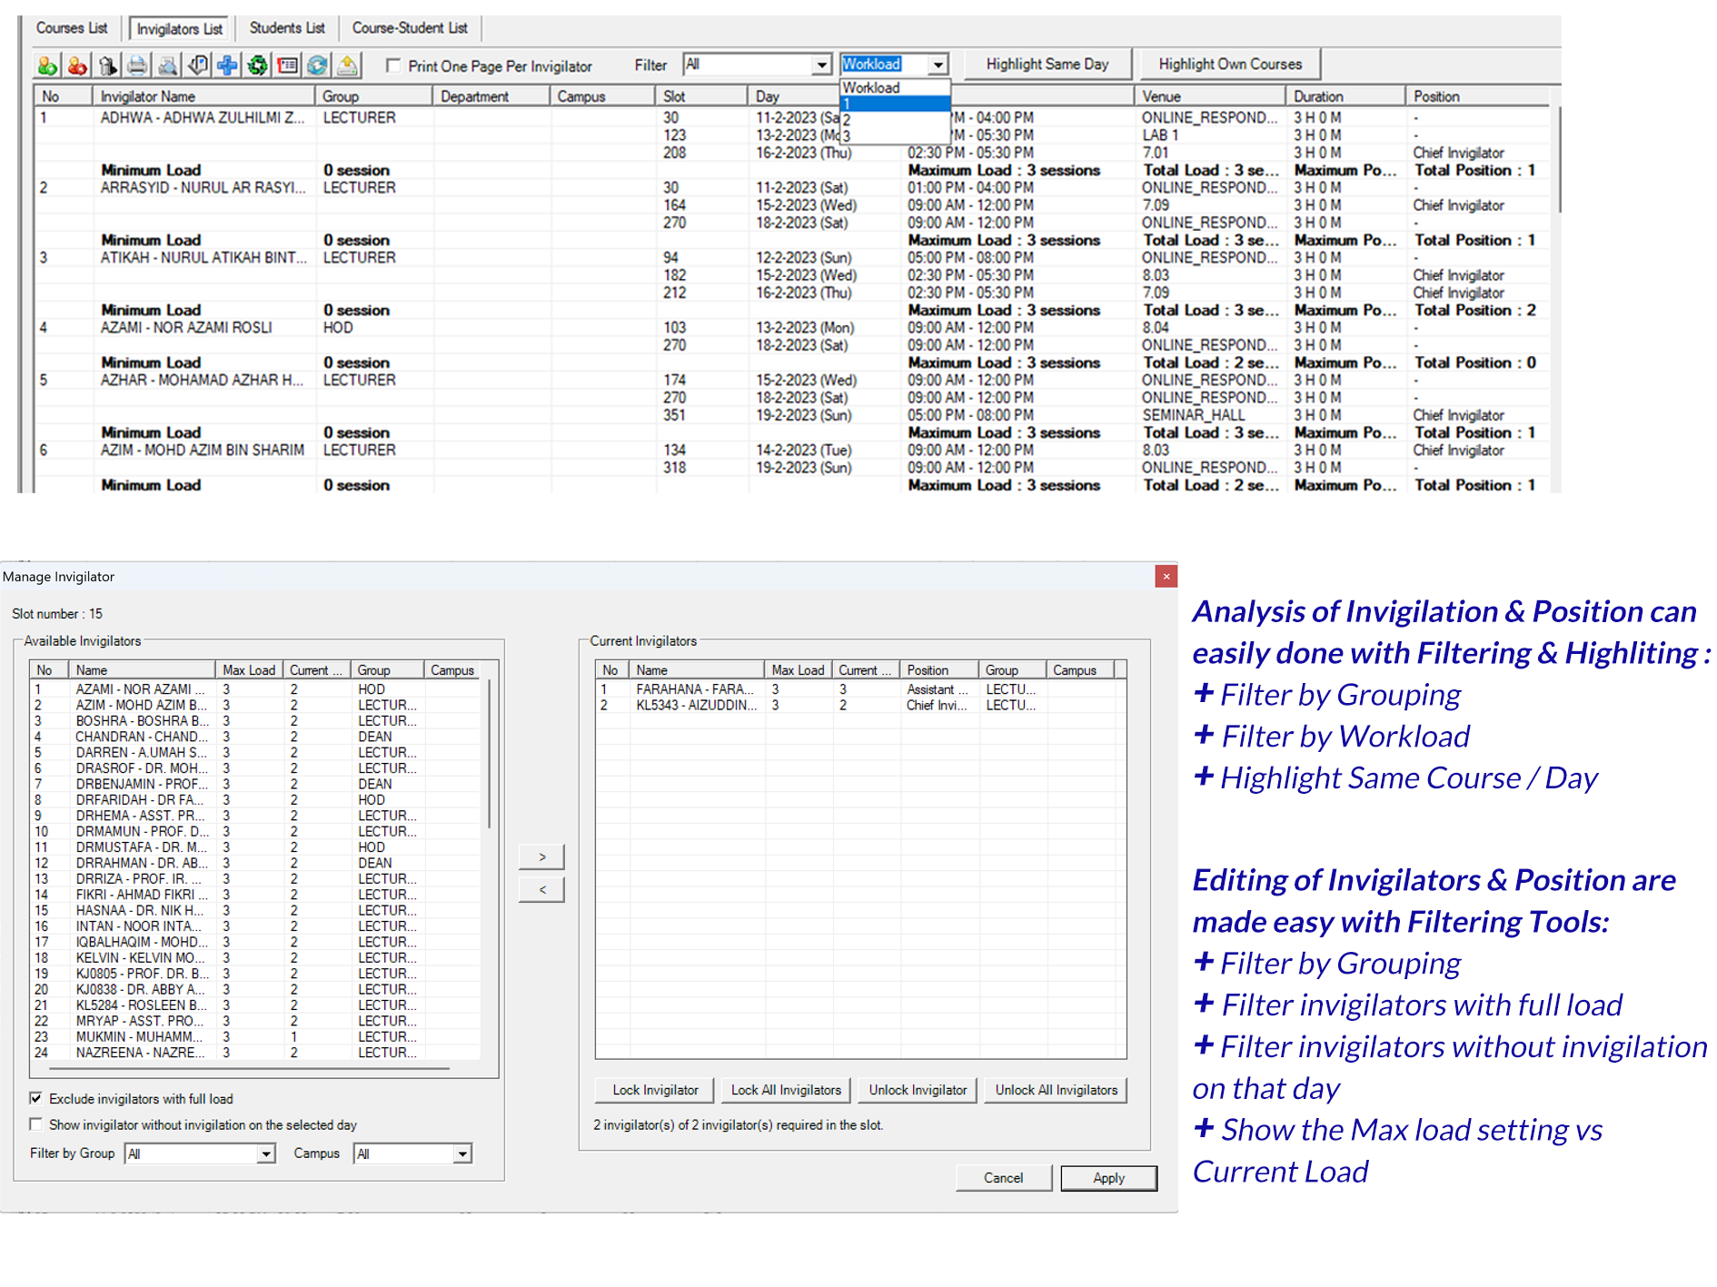
Task: Expand the Filter by Group dropdown
Action: coord(265,1153)
